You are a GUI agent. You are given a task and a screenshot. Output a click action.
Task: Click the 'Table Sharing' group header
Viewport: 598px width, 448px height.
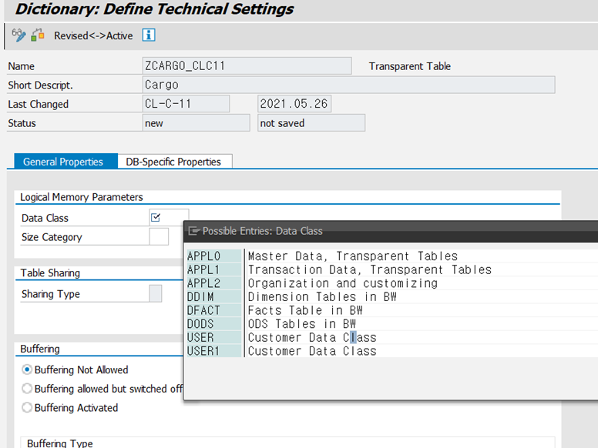tap(50, 272)
